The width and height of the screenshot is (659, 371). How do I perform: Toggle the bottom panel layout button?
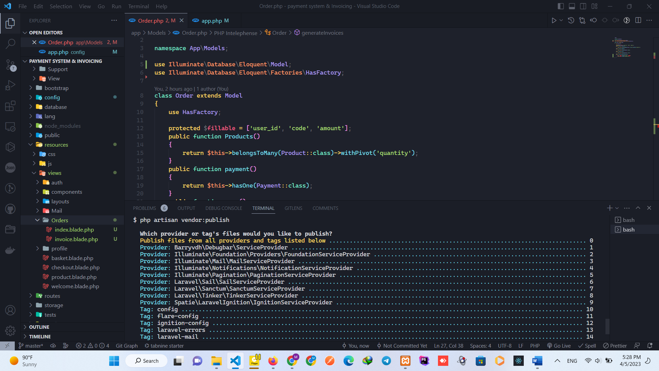coord(572,6)
